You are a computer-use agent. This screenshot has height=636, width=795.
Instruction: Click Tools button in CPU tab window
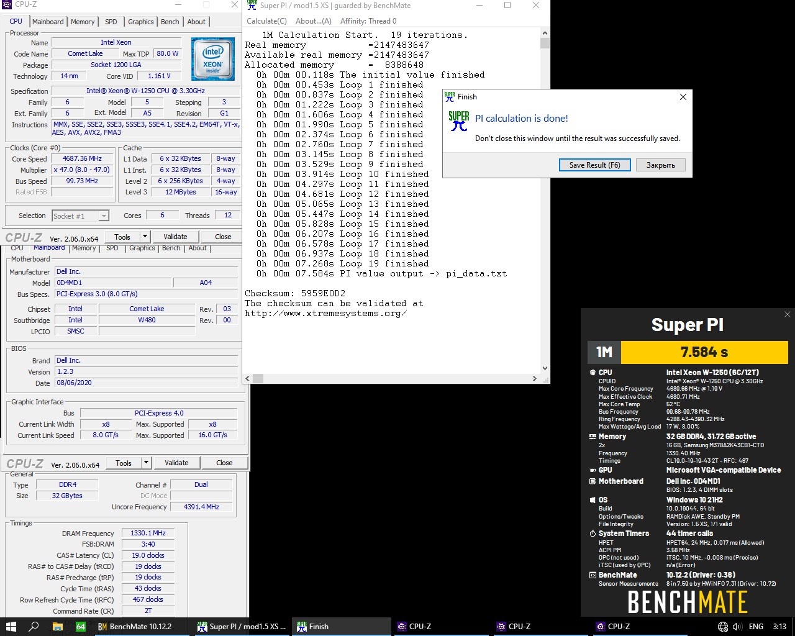tap(122, 237)
